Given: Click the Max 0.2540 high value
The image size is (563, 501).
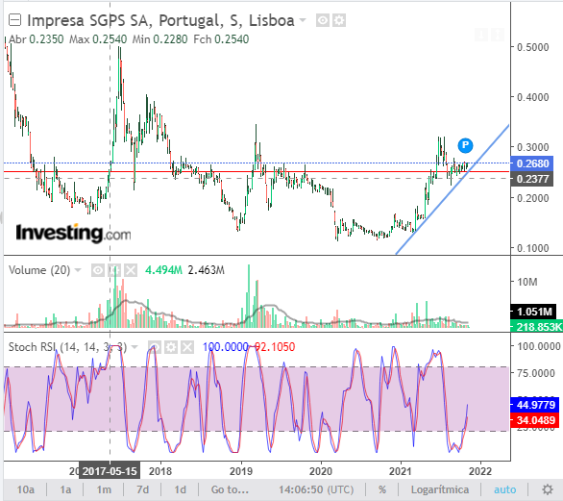Looking at the screenshot, I should pyautogui.click(x=98, y=39).
